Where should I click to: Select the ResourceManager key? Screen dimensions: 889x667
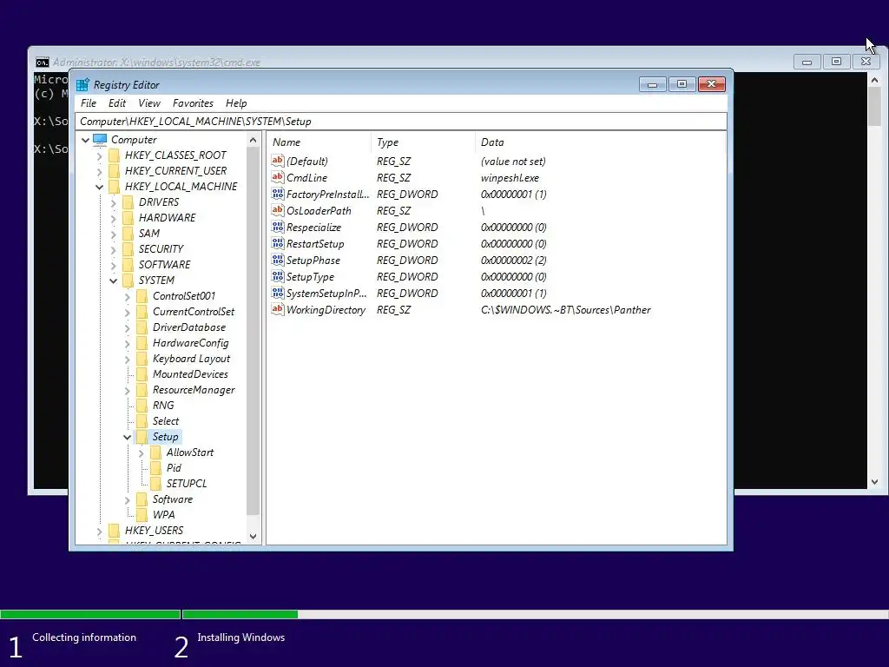click(x=194, y=390)
